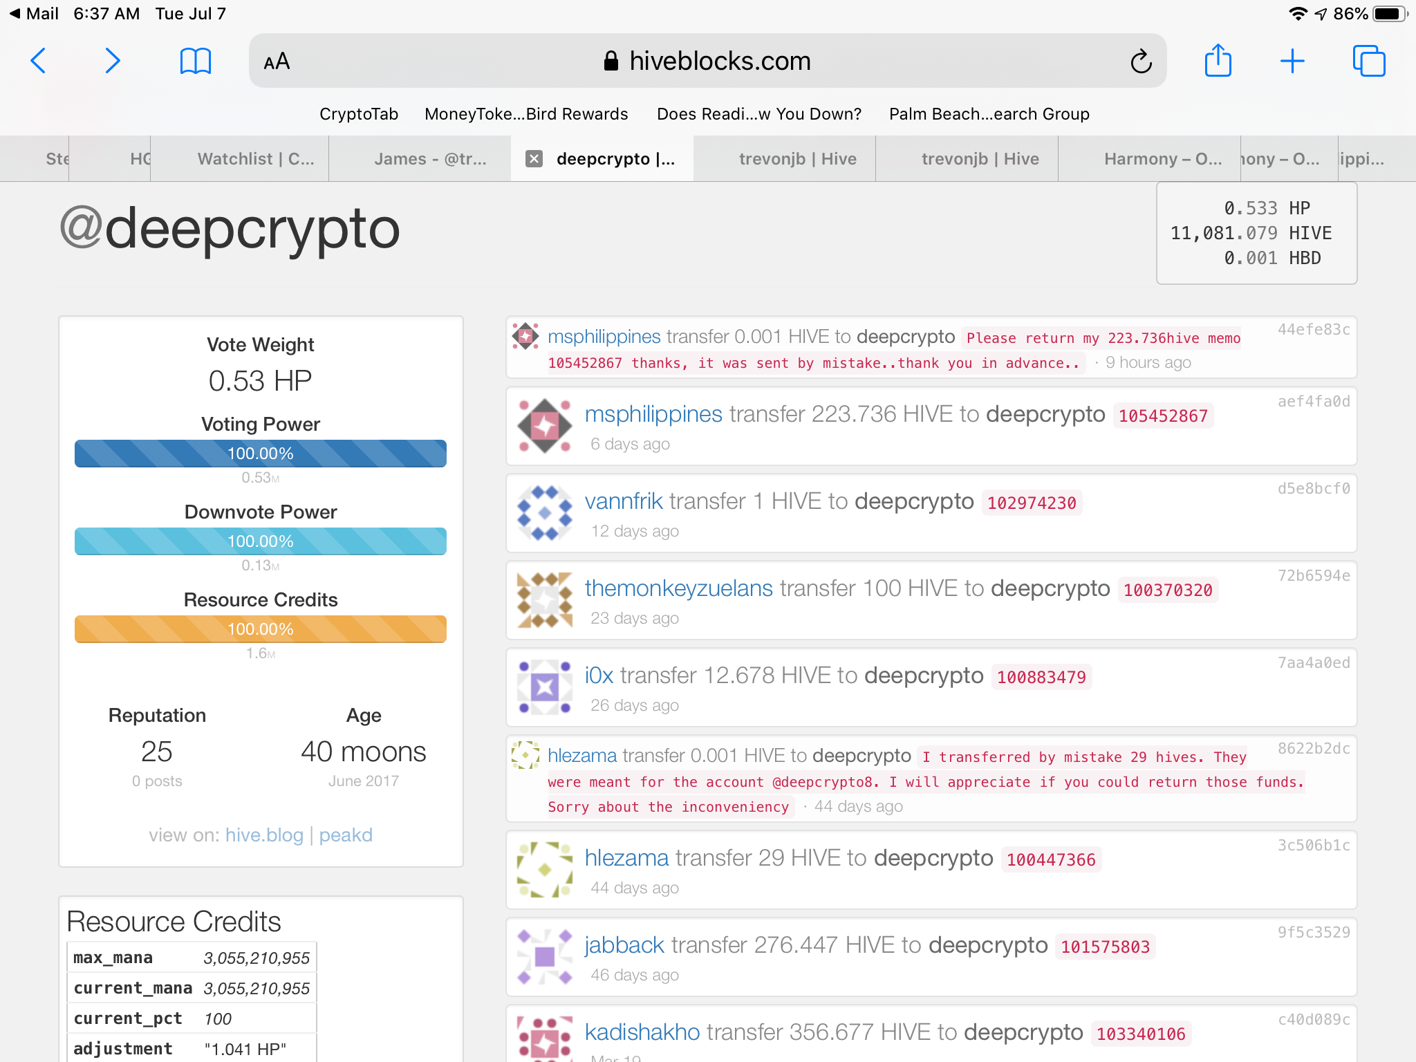The height and width of the screenshot is (1062, 1416).
Task: Reload the hiveblocks.com page
Action: tap(1141, 61)
